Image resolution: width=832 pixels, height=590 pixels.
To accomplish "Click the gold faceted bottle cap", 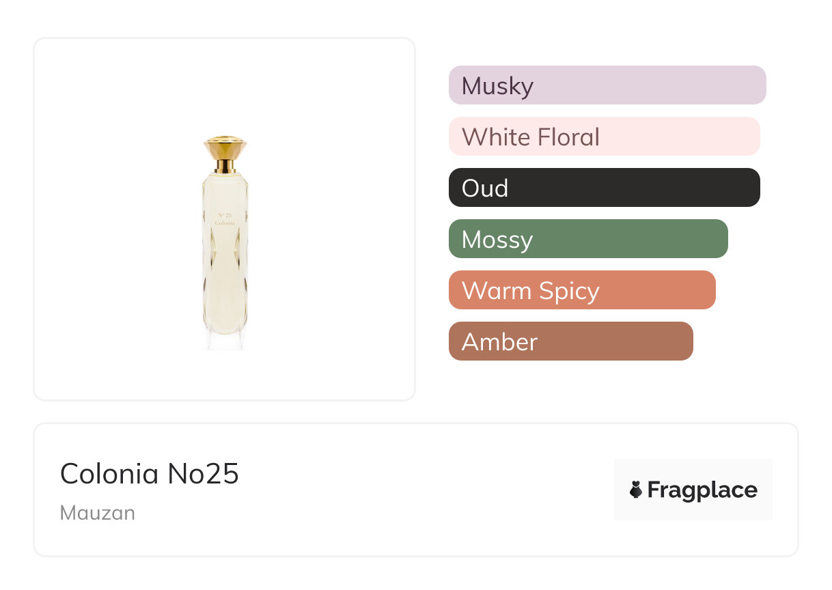I will [225, 147].
